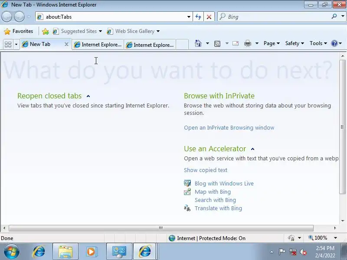This screenshot has height=260, width=347.
Task: Click the status bar privacy lock icon
Action: click(291, 238)
